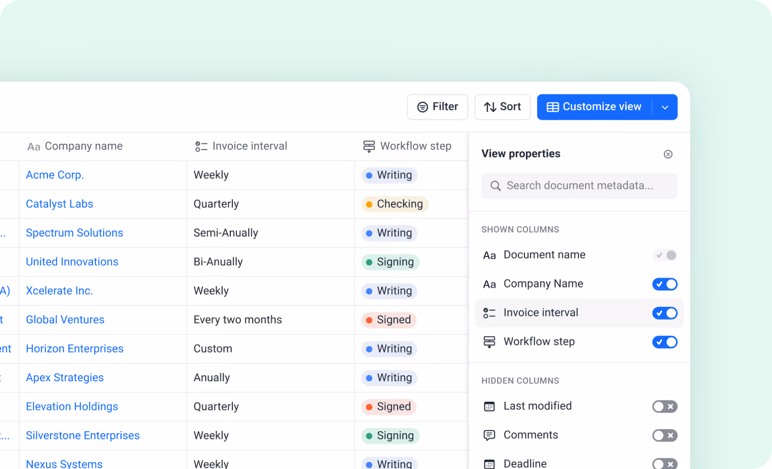The image size is (772, 469).
Task: Open United Innovations link
Action: pos(72,262)
